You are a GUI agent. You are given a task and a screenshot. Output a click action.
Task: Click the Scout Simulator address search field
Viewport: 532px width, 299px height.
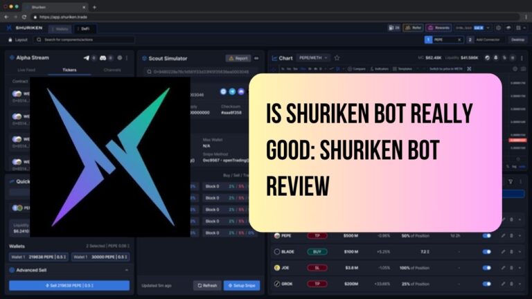point(201,71)
